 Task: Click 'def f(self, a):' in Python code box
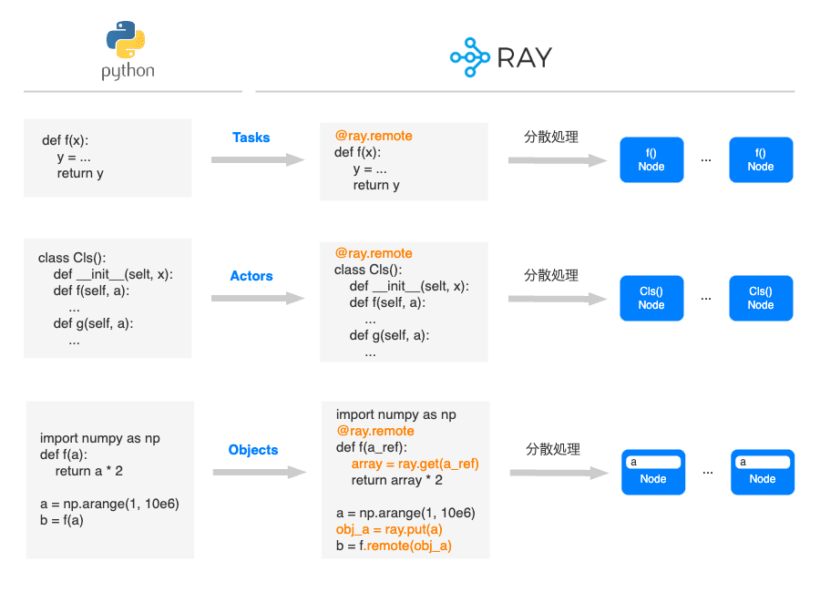click(x=91, y=291)
